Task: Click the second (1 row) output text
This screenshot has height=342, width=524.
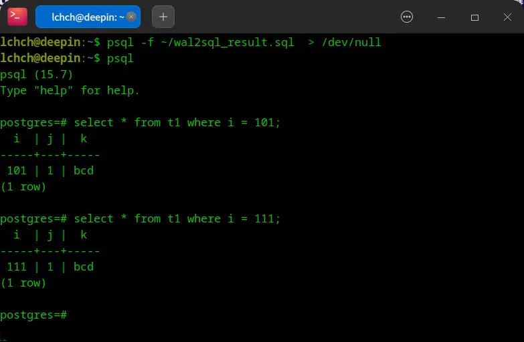Action: 23,283
